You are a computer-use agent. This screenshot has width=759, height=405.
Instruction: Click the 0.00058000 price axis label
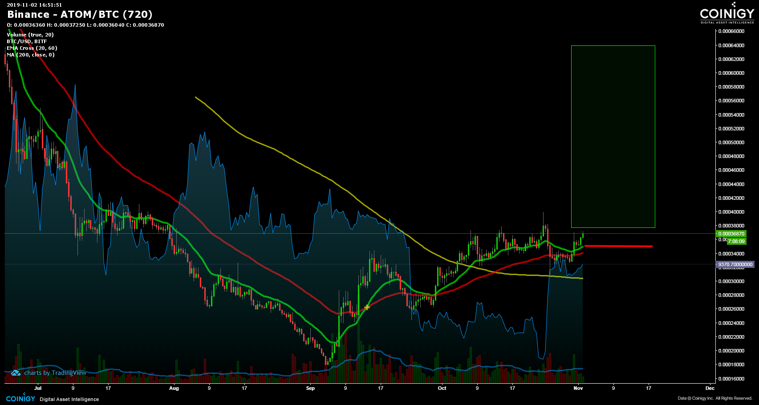click(x=731, y=87)
